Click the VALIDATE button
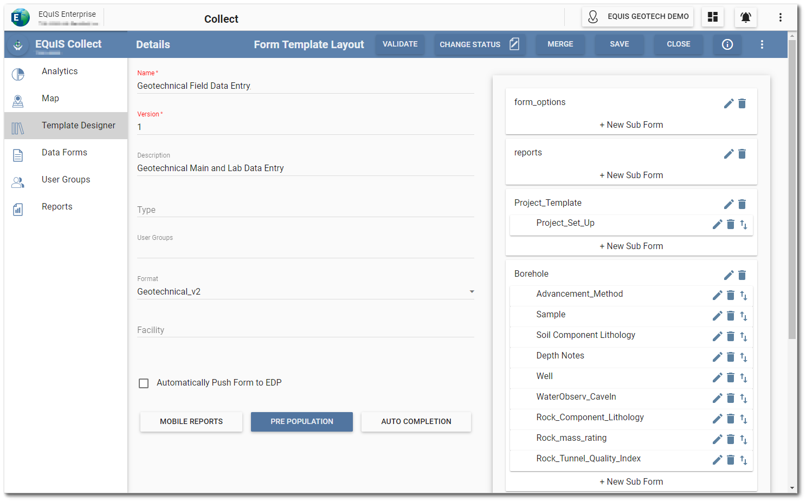806x502 pixels. pyautogui.click(x=399, y=44)
